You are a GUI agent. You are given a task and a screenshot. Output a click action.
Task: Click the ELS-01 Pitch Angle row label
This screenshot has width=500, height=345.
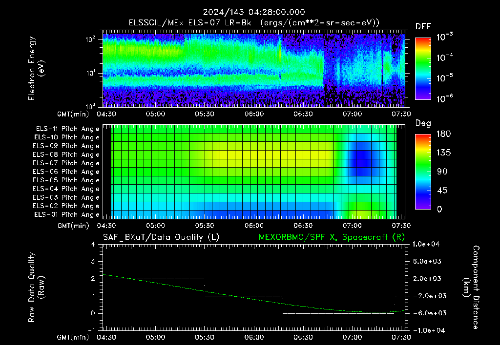[x=67, y=214]
